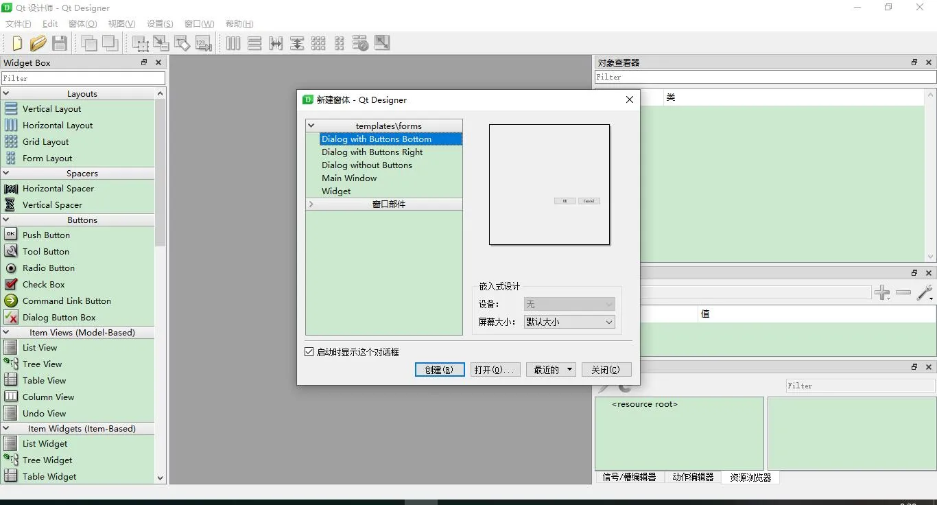
Task: Pick the Horizontal Spacer widget icon
Action: pyautogui.click(x=11, y=188)
